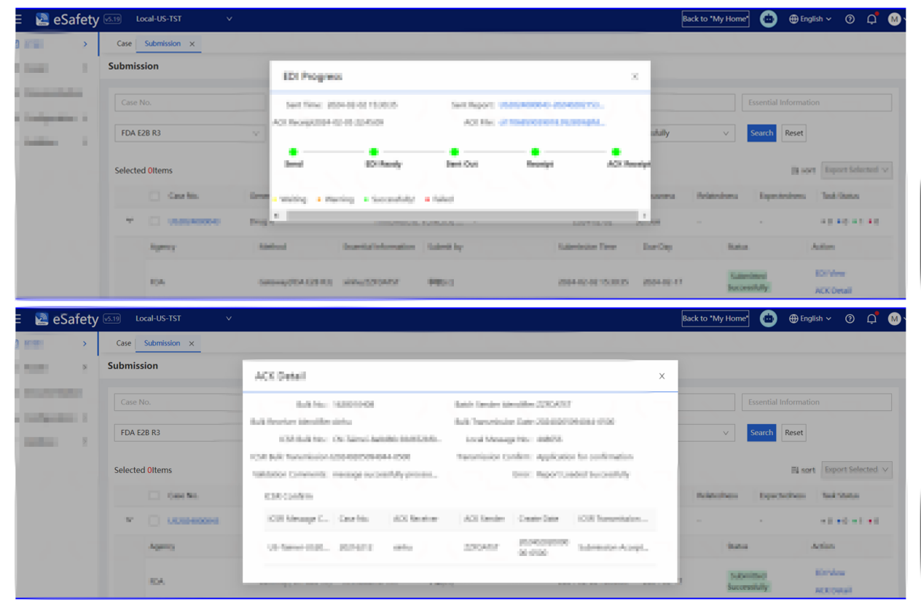Viewport: 921px width, 607px height.
Task: Close Submission tab in EDI Progress screenshot
Action: 192,44
